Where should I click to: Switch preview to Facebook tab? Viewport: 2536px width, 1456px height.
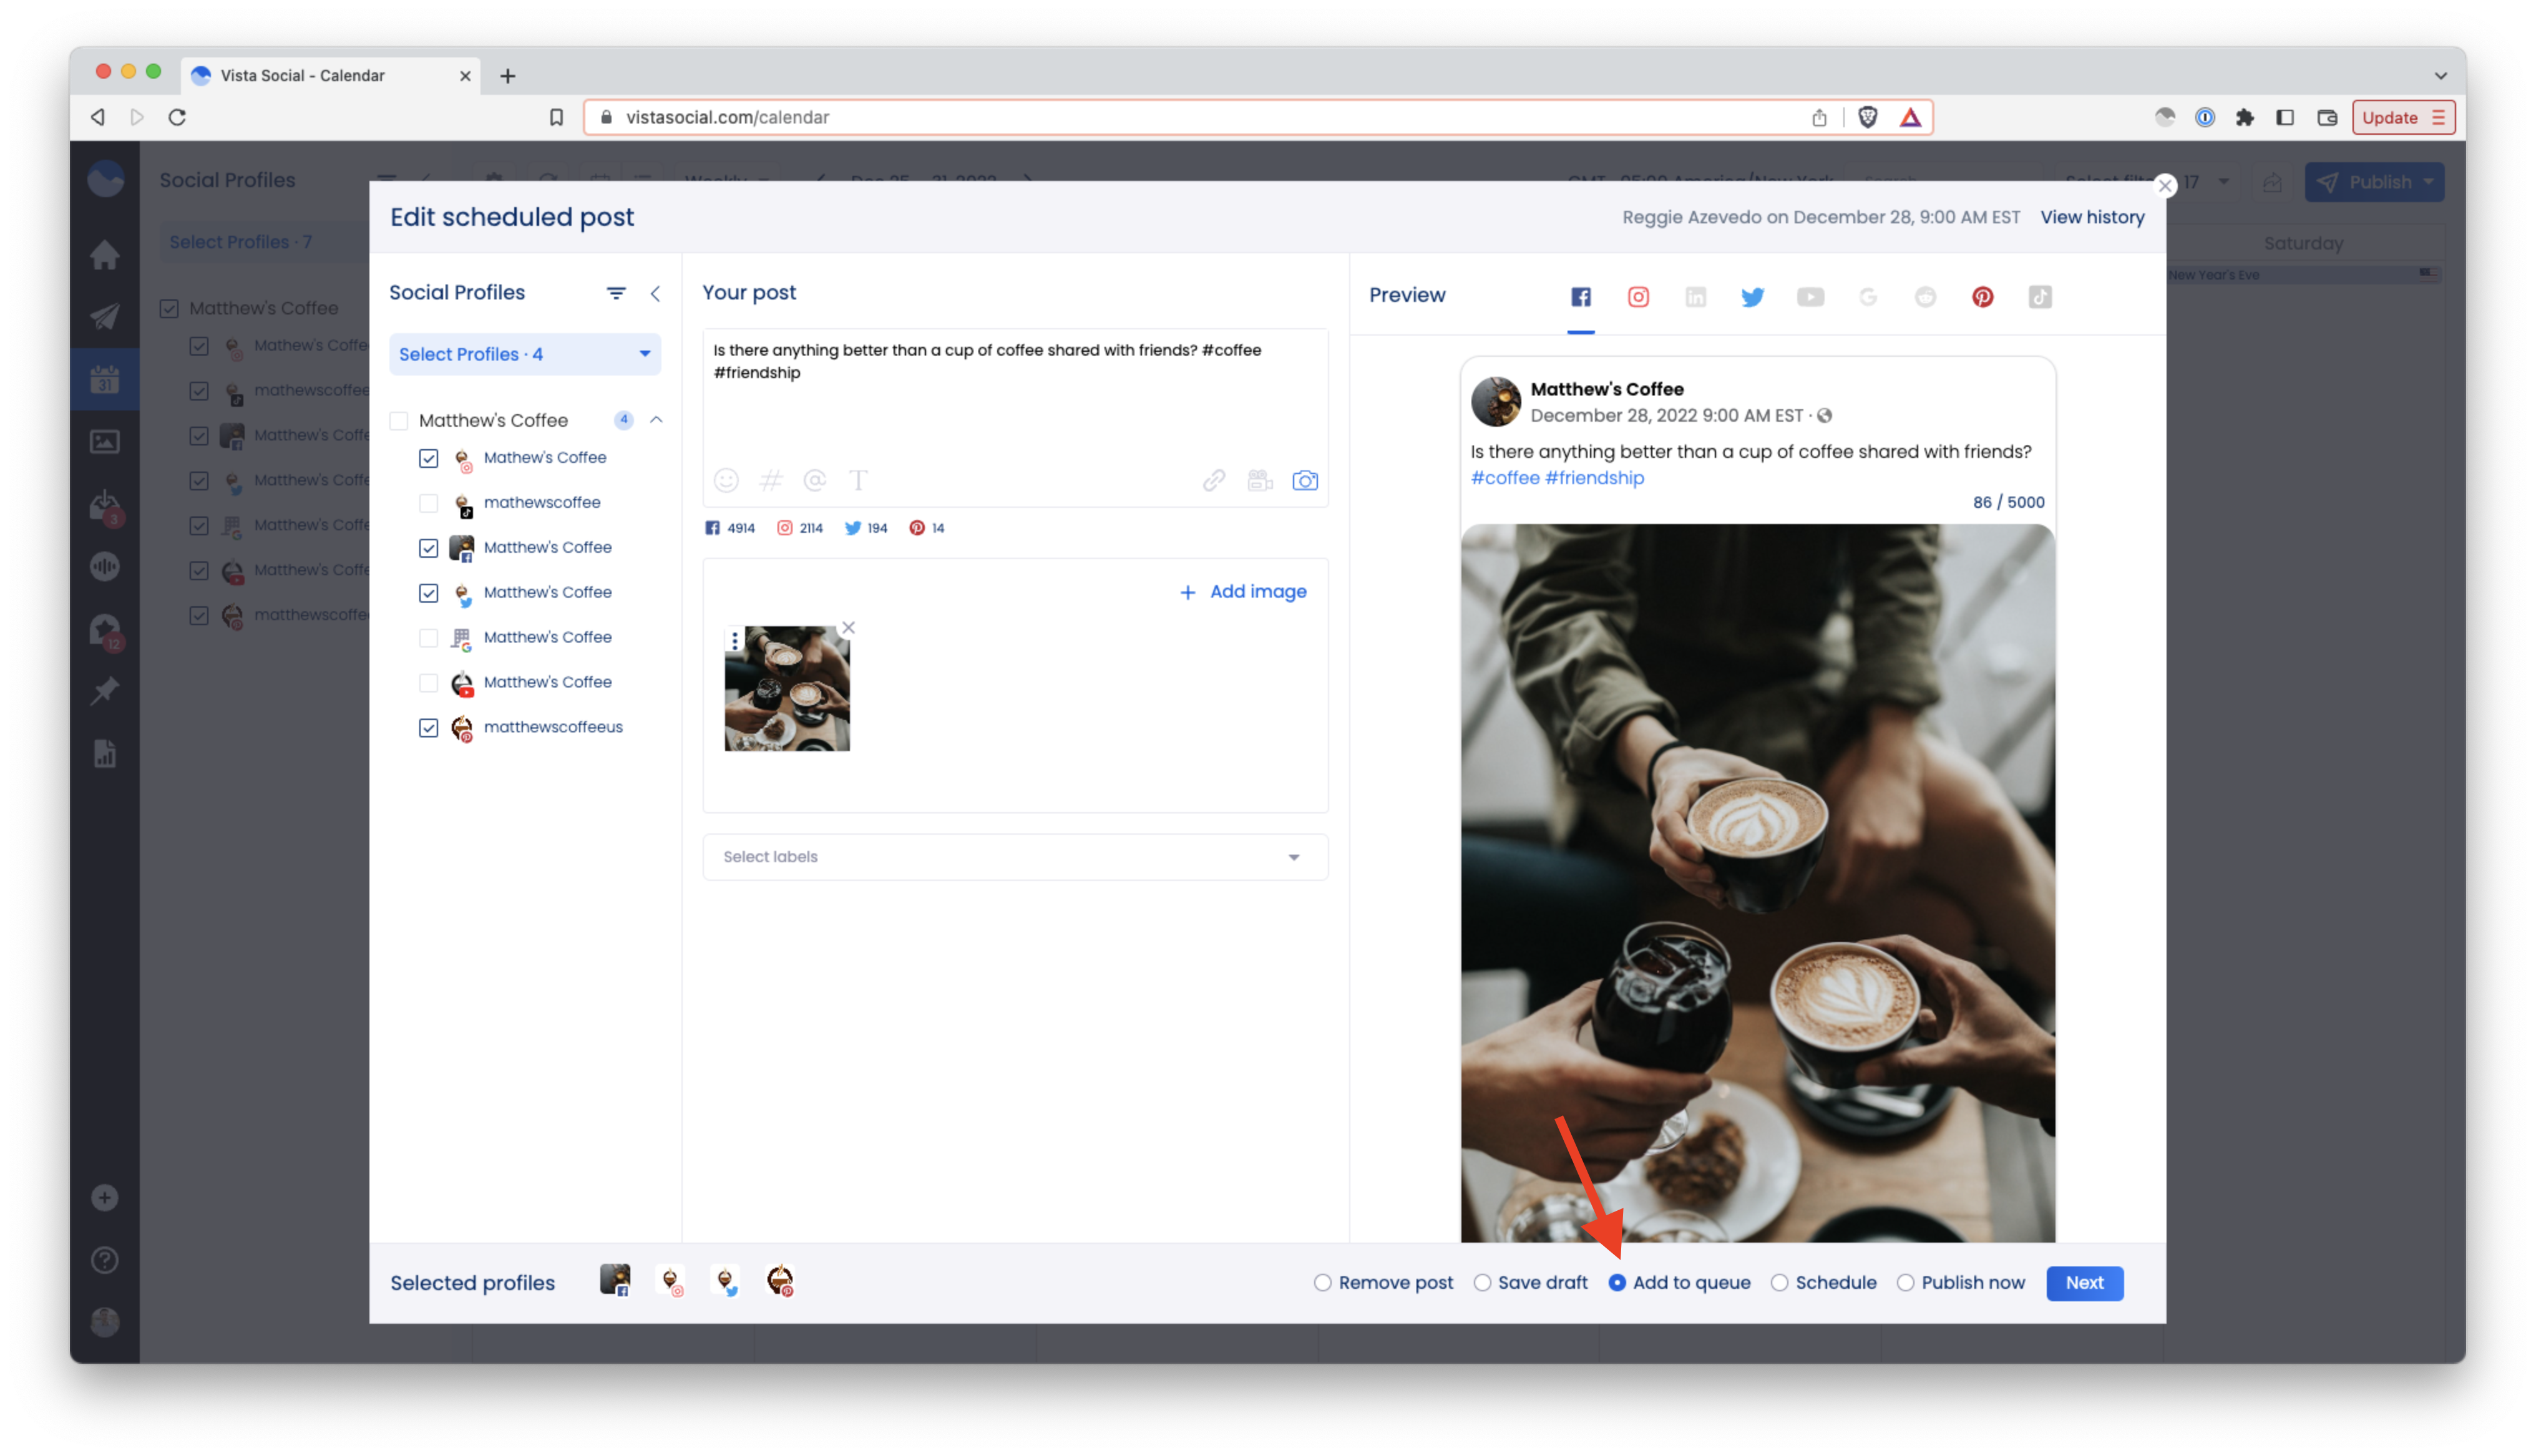tap(1581, 297)
